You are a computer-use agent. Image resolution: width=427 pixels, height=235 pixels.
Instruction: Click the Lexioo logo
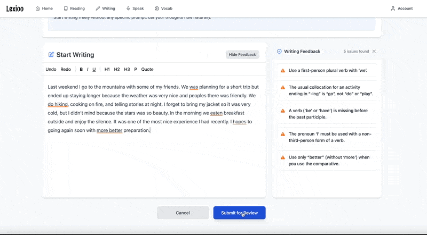tap(15, 9)
